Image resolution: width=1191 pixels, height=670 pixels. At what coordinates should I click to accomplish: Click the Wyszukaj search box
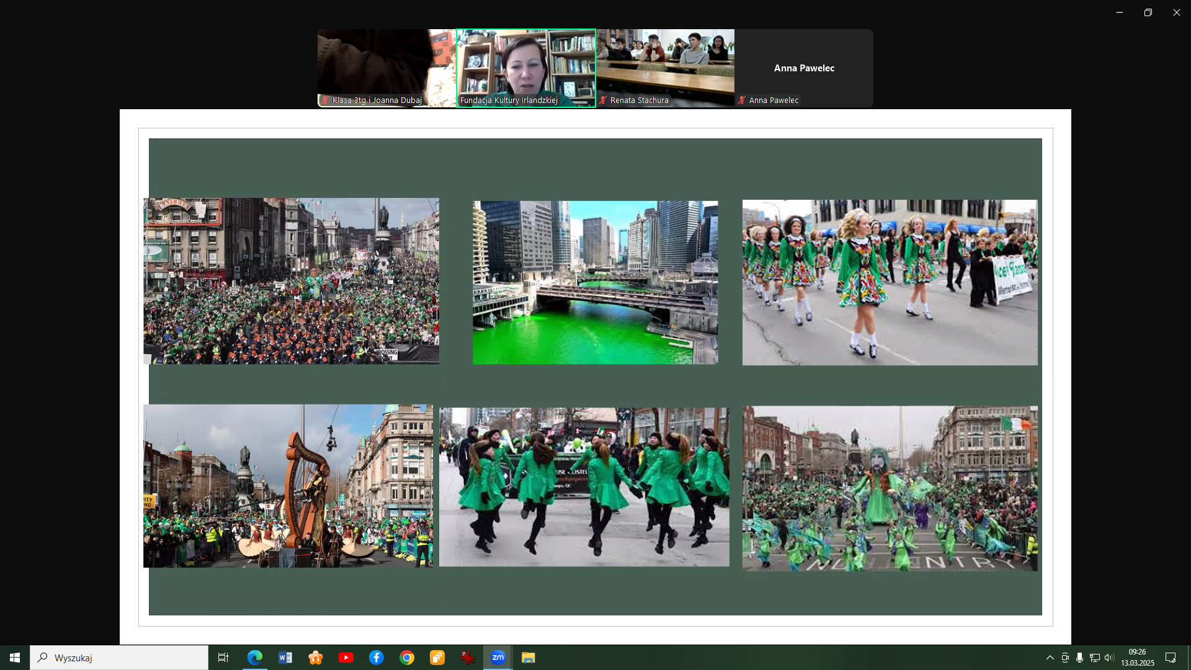click(119, 658)
